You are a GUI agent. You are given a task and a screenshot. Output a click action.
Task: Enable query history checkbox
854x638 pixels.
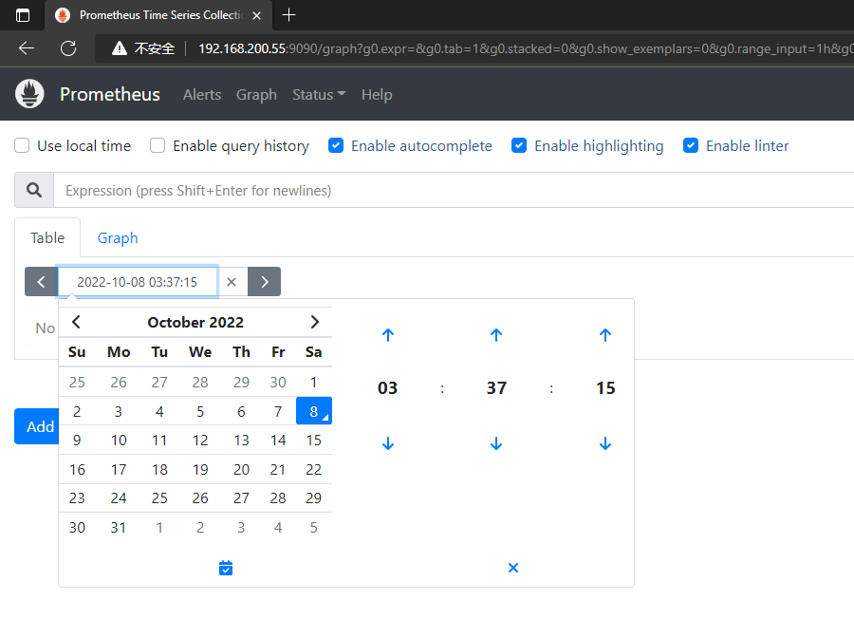(x=158, y=145)
